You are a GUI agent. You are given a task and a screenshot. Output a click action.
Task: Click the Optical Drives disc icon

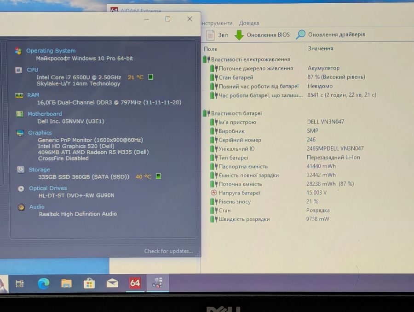(x=21, y=188)
